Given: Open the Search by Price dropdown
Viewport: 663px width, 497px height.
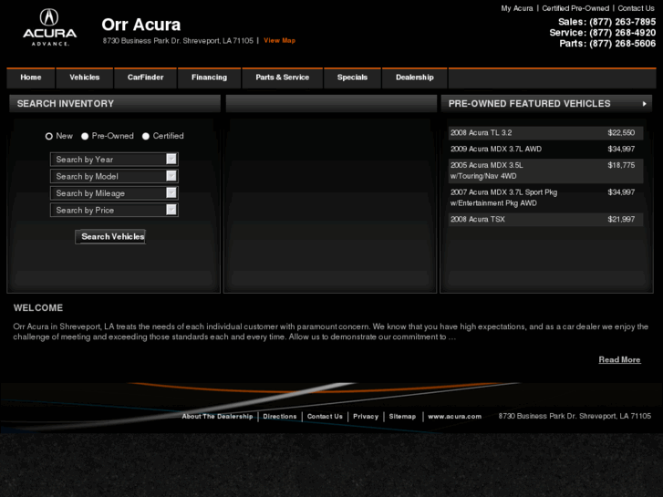Looking at the screenshot, I should [114, 211].
